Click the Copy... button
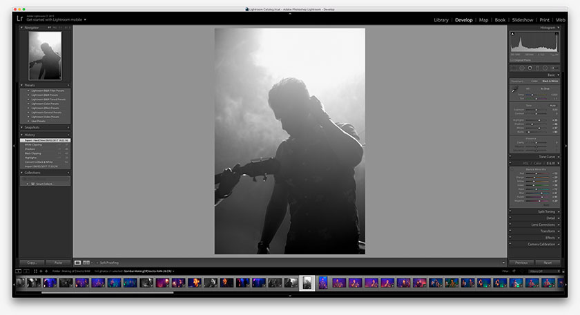 click(x=31, y=262)
